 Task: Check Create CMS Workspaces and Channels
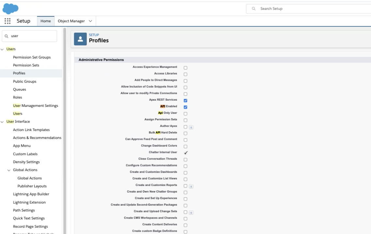click(x=185, y=219)
